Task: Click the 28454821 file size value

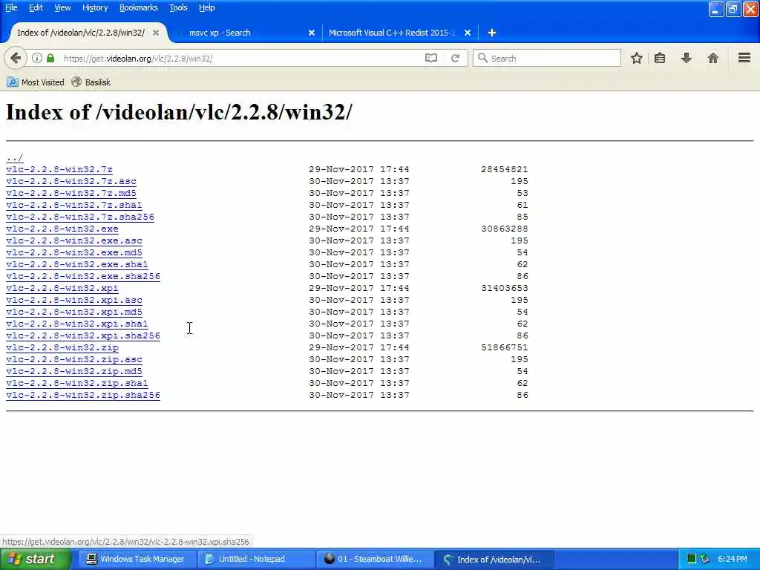Action: [x=504, y=170]
